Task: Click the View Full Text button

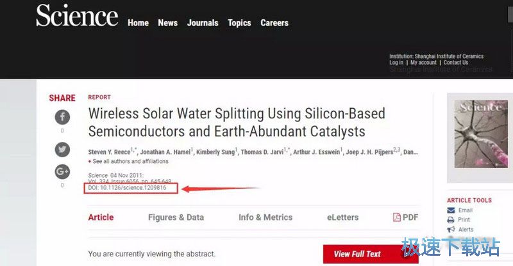Action: click(x=371, y=254)
